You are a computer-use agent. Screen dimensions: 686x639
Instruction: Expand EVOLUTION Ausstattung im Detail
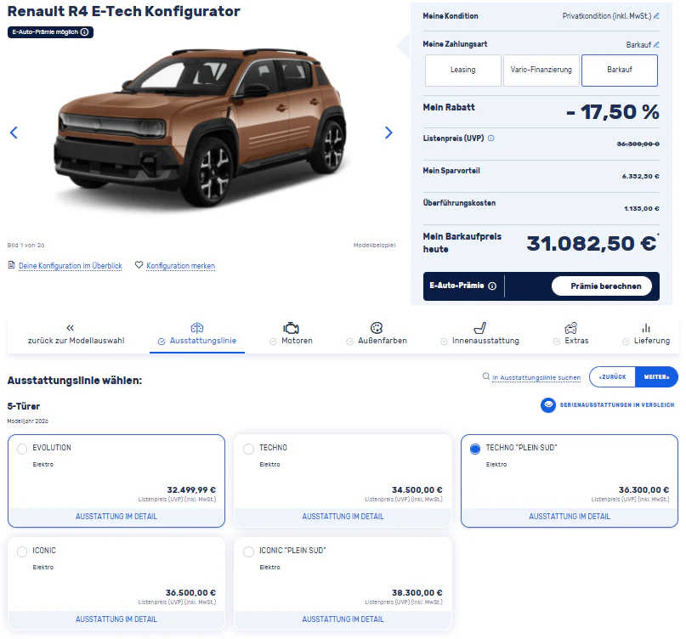116,517
